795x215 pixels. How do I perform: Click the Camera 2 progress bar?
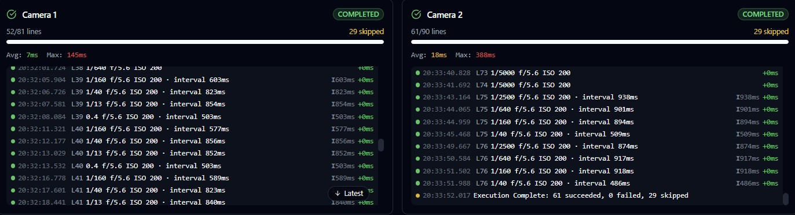(x=600, y=42)
